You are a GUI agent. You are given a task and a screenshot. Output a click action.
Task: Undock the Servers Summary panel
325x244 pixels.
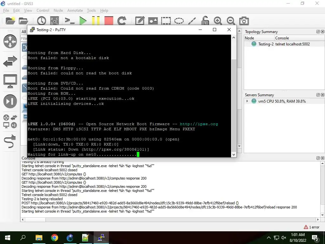click(x=318, y=95)
